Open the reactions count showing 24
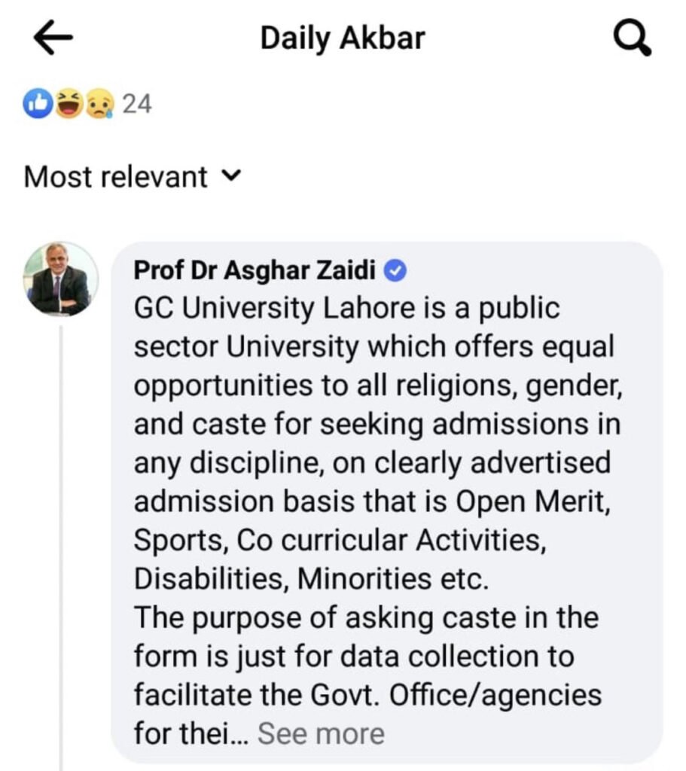 point(137,104)
